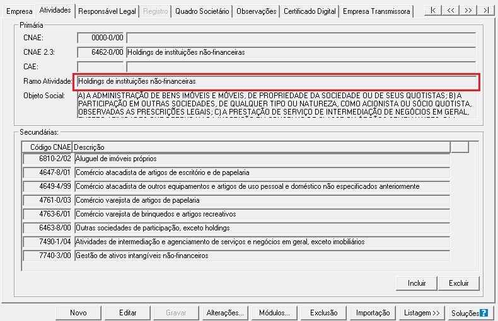Open the Empresa Transmissora tab
498x321 pixels.
[x=376, y=11]
